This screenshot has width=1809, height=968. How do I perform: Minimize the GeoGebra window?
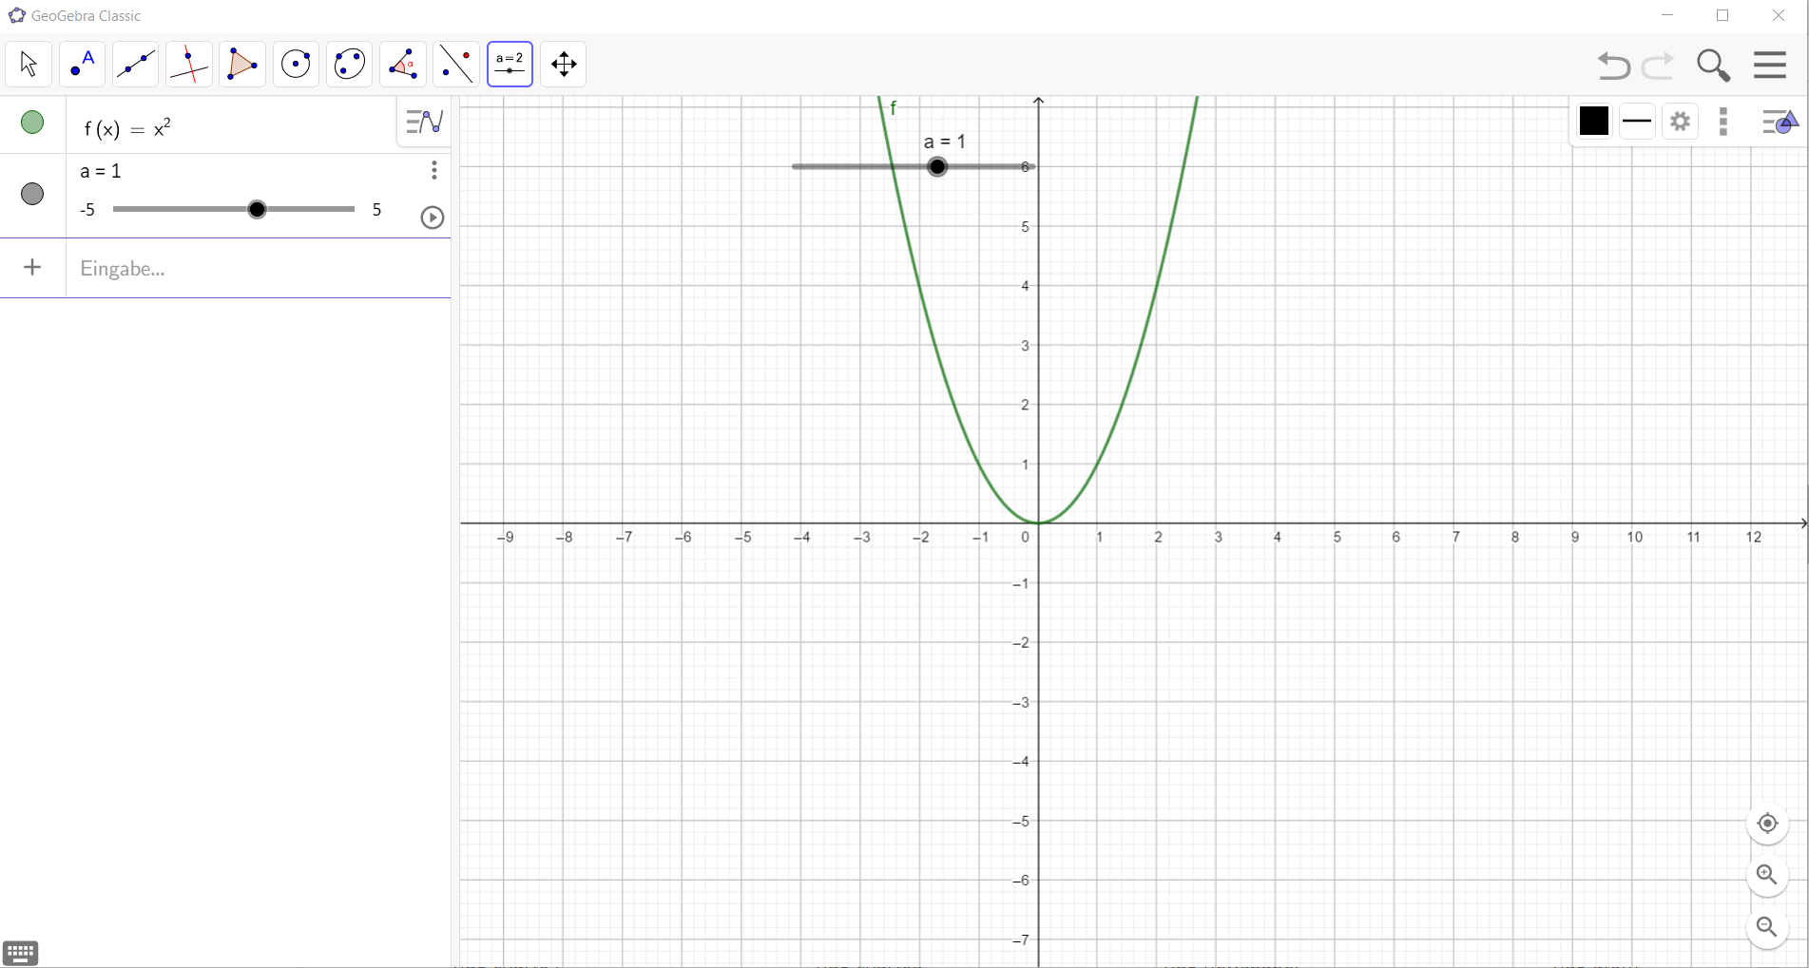point(1667,15)
